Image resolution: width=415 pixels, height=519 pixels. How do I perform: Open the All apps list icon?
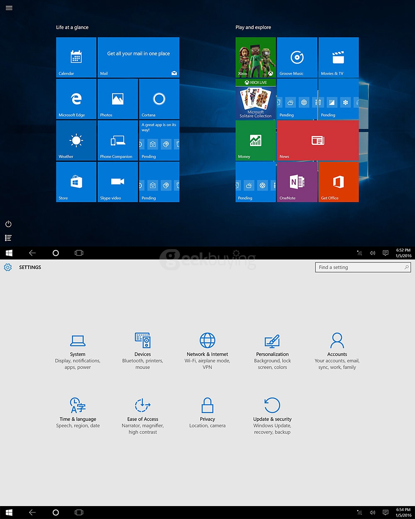pos(8,238)
